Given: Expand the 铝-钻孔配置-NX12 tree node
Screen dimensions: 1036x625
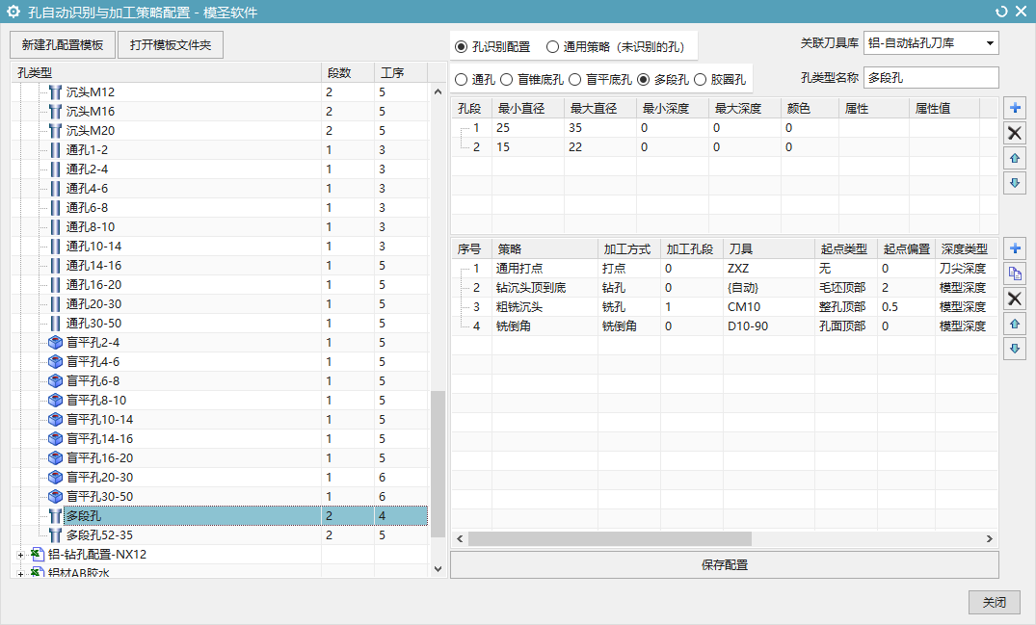Looking at the screenshot, I should pyautogui.click(x=20, y=555).
